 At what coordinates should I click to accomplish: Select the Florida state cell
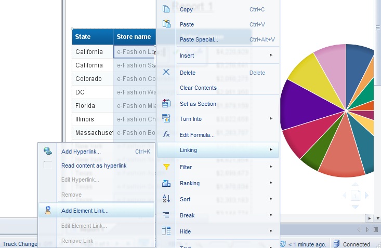click(x=93, y=106)
